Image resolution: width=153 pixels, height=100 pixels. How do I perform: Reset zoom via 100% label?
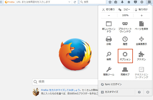tap(125, 15)
